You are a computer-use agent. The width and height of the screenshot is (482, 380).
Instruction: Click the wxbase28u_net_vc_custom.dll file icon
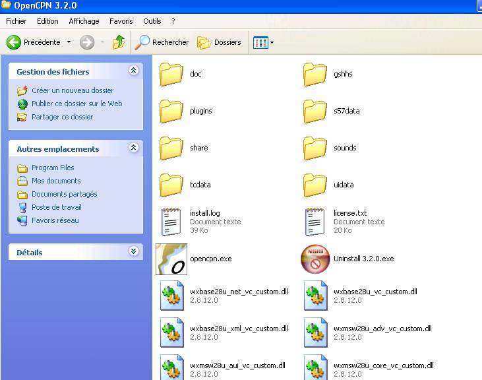171,296
